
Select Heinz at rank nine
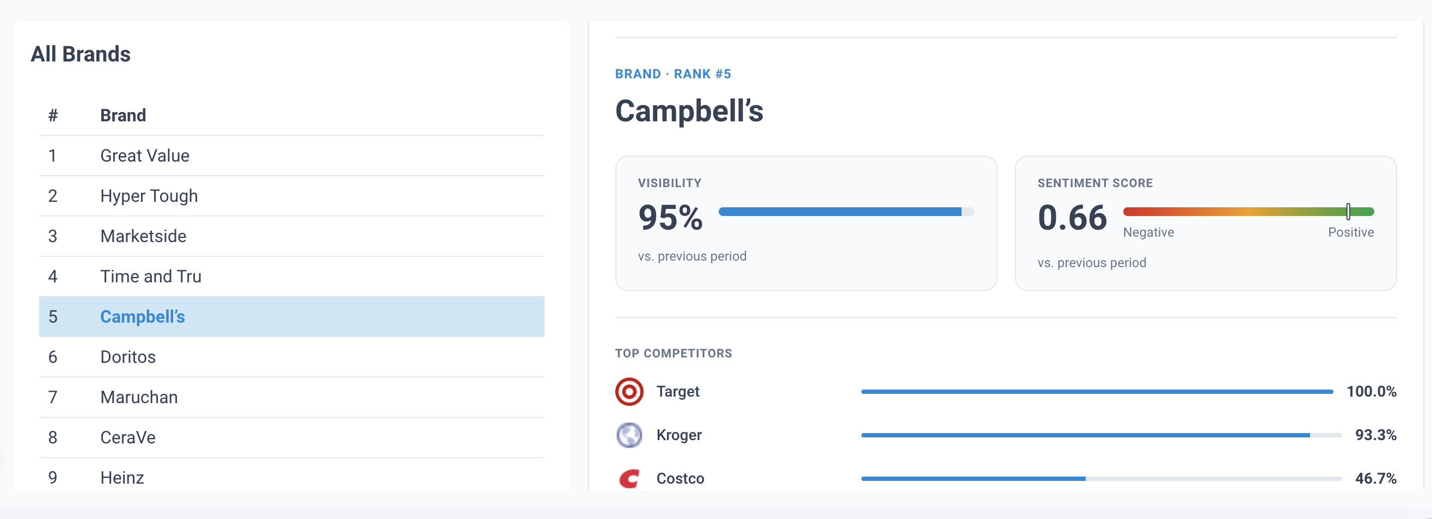(x=291, y=477)
